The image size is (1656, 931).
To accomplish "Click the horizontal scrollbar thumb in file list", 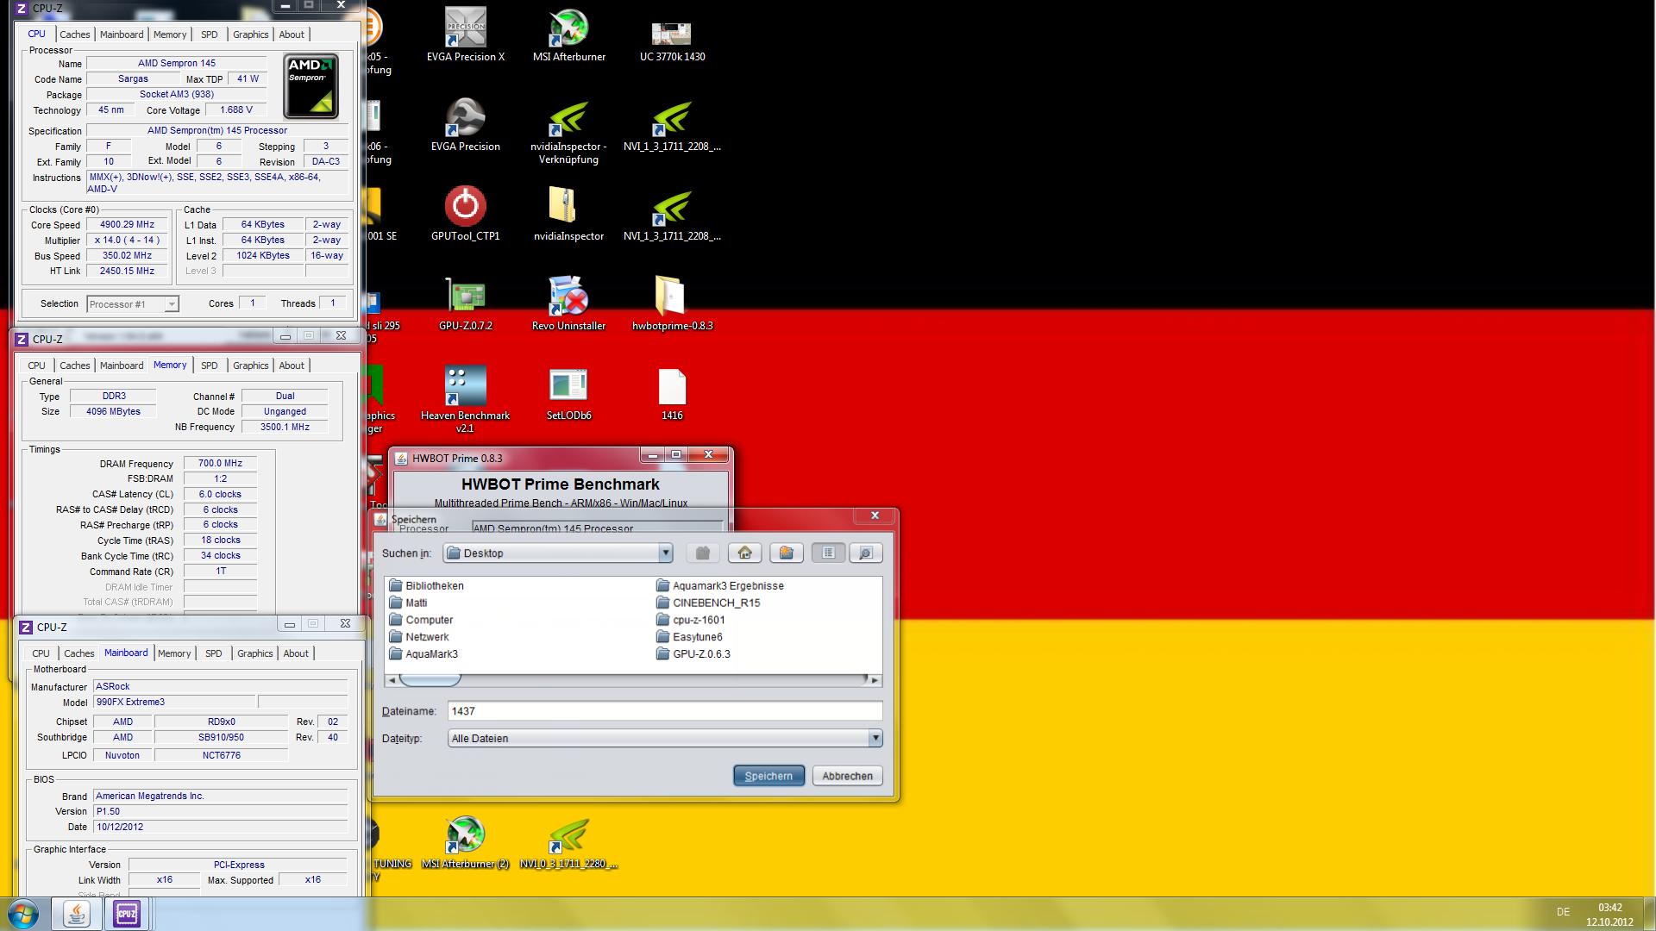I will click(x=430, y=680).
